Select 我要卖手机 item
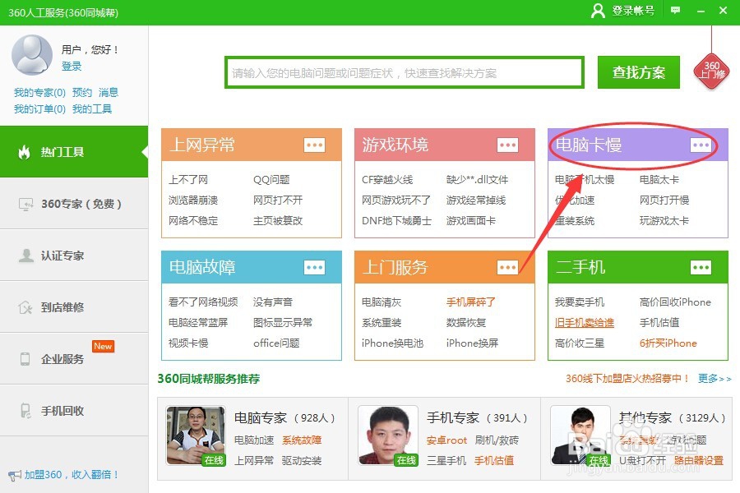740x493 pixels. [x=580, y=302]
